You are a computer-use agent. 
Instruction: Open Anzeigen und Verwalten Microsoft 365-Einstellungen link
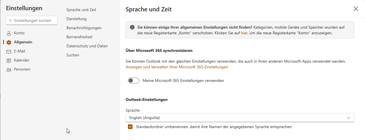coord(177,67)
